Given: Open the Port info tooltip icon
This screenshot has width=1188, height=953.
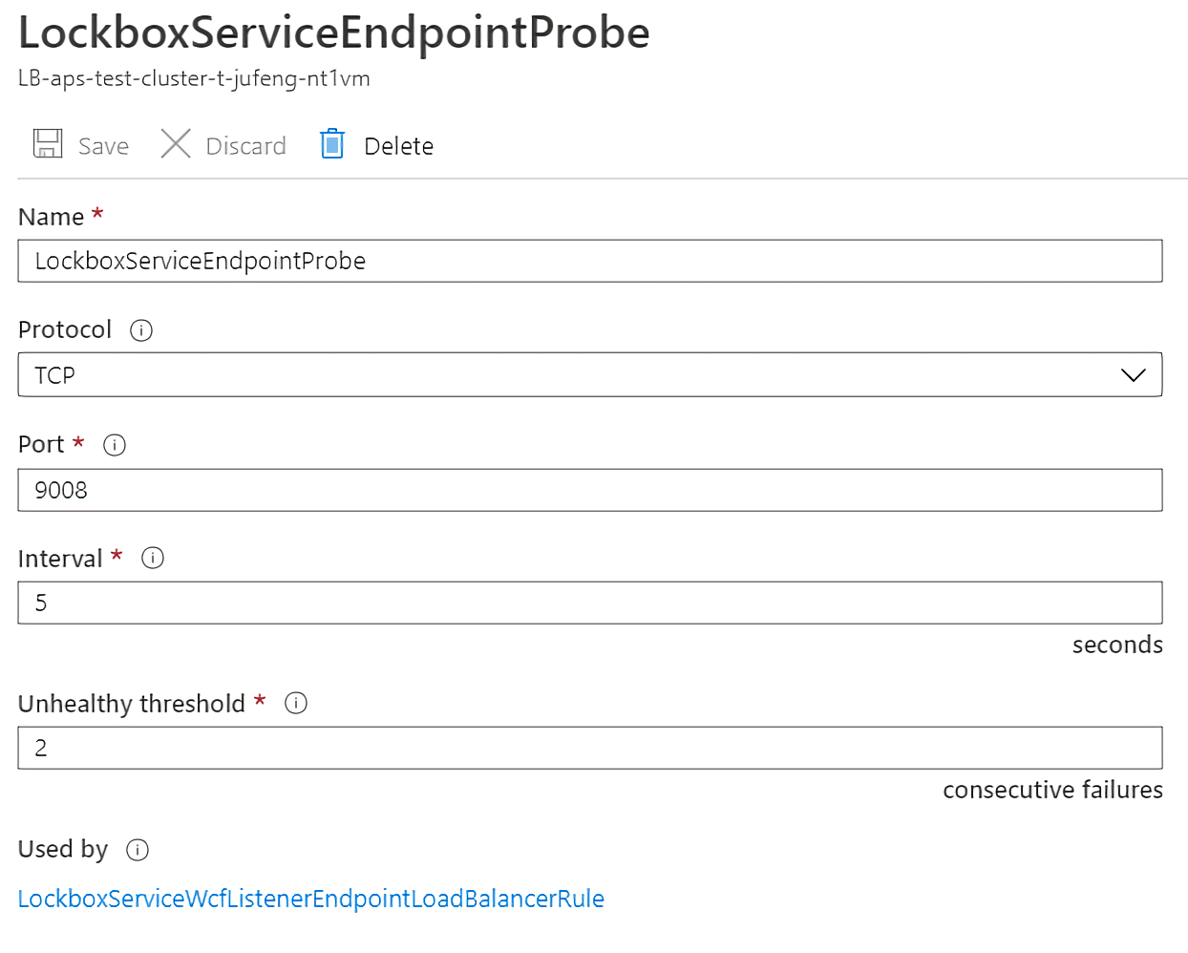Looking at the screenshot, I should 115,445.
